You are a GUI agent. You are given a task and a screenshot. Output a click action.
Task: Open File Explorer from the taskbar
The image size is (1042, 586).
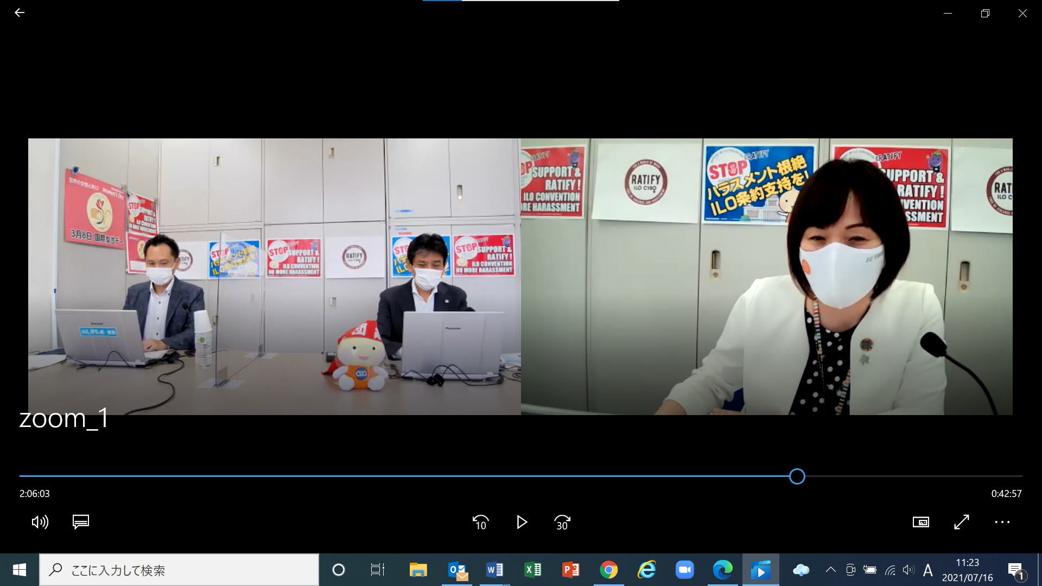point(418,570)
